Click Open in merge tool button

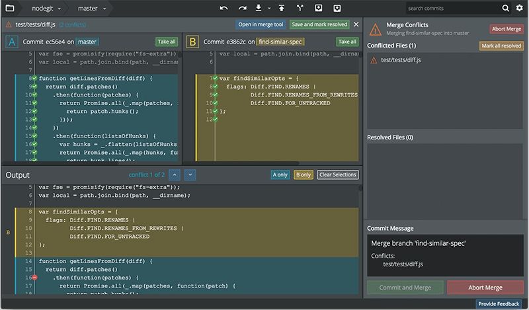pos(261,24)
